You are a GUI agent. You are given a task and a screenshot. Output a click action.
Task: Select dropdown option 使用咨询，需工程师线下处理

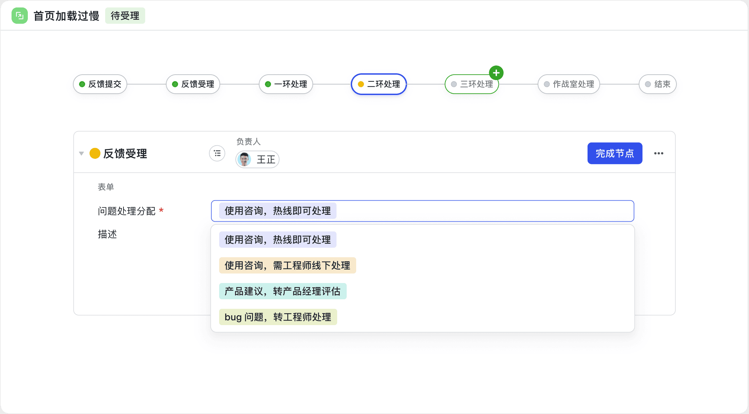point(287,265)
